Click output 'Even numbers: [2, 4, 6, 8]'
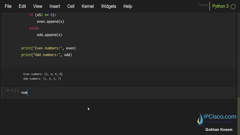 coord(43,74)
